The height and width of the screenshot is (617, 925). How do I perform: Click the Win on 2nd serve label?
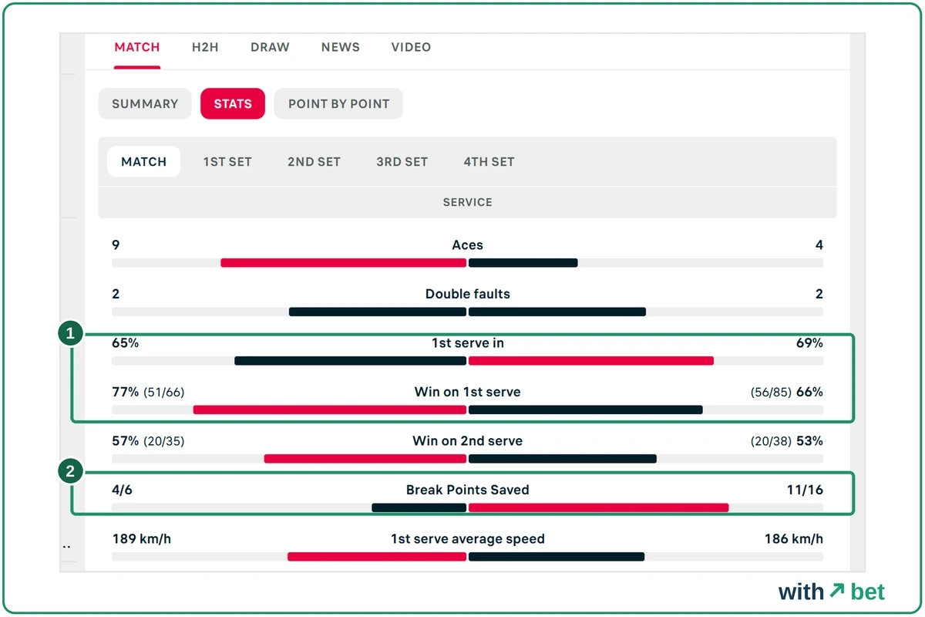coord(467,441)
